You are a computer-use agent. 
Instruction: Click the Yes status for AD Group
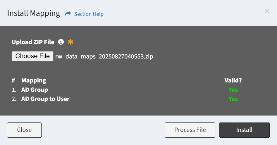point(233,90)
